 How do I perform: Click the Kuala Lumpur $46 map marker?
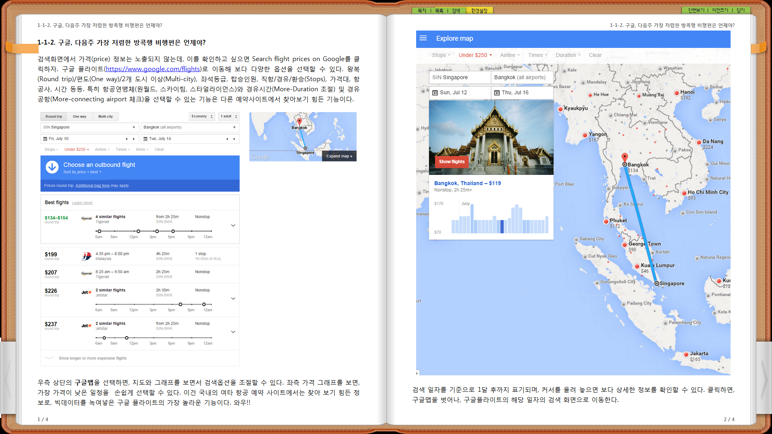coord(637,266)
